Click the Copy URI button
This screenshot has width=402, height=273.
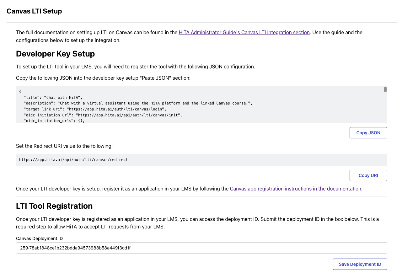point(368,175)
